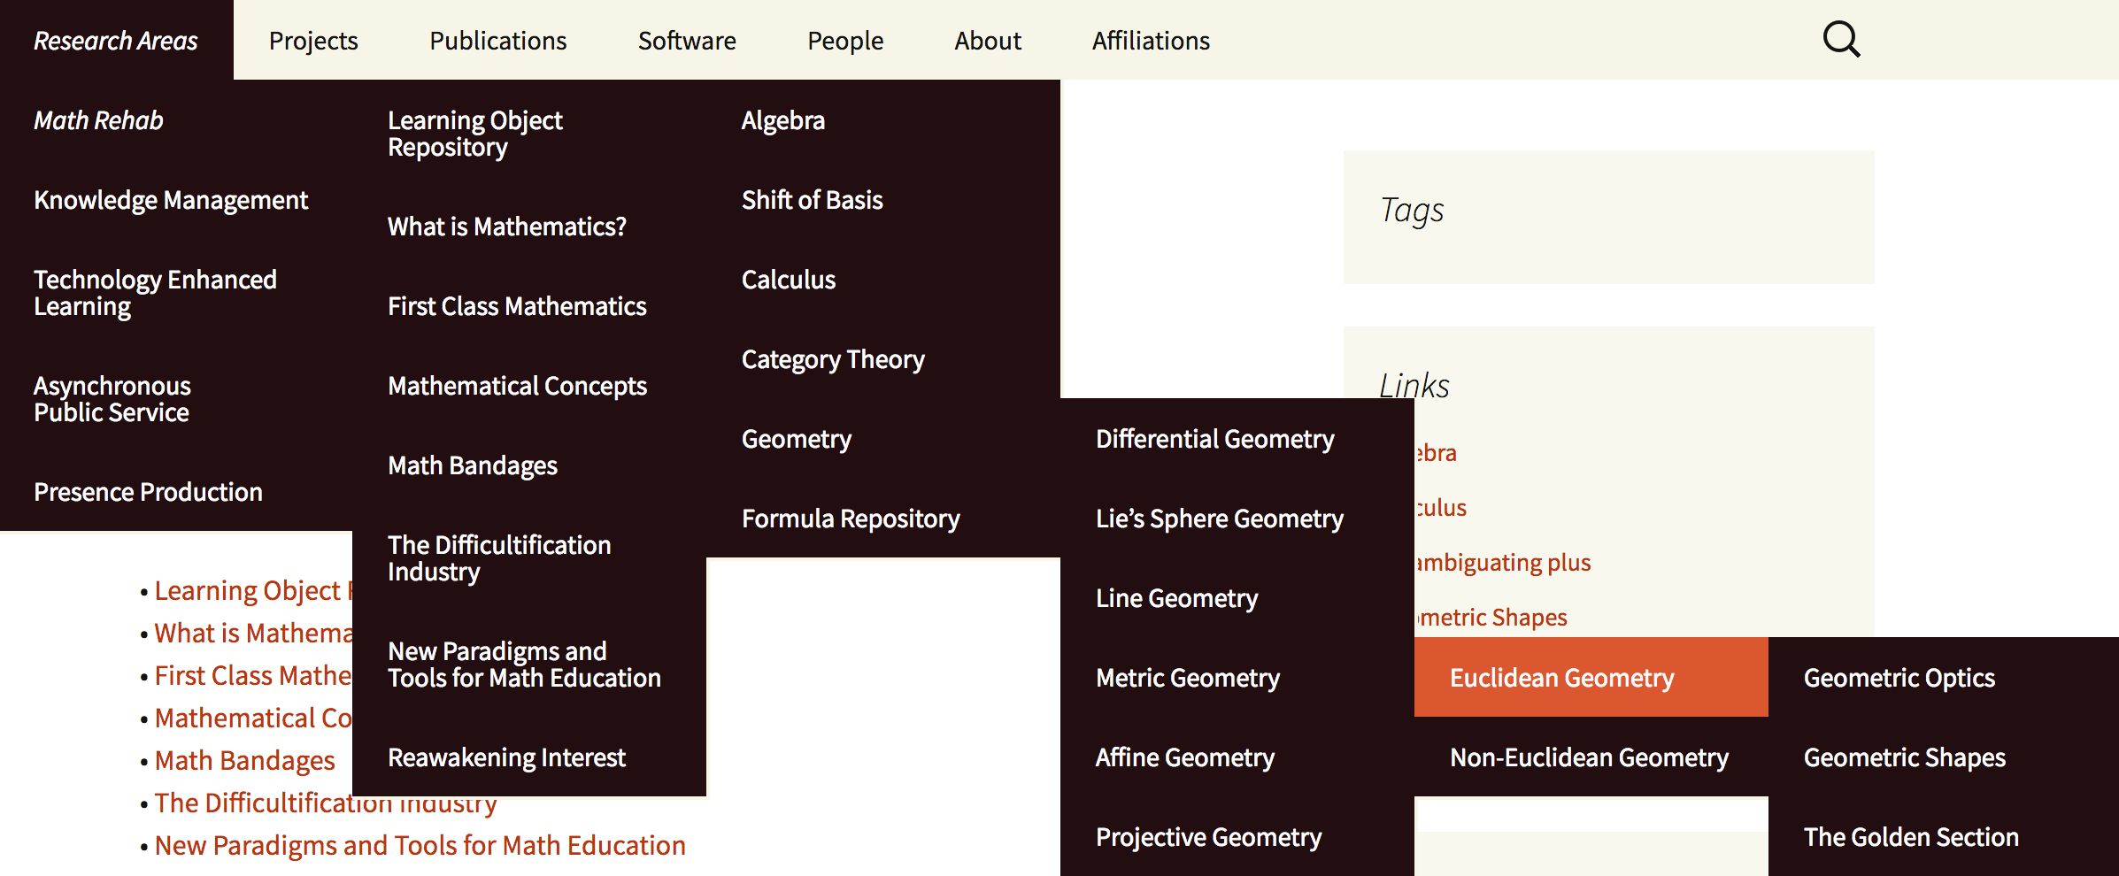Open the Projects menu
This screenshot has height=876, width=2119.
[x=313, y=41]
